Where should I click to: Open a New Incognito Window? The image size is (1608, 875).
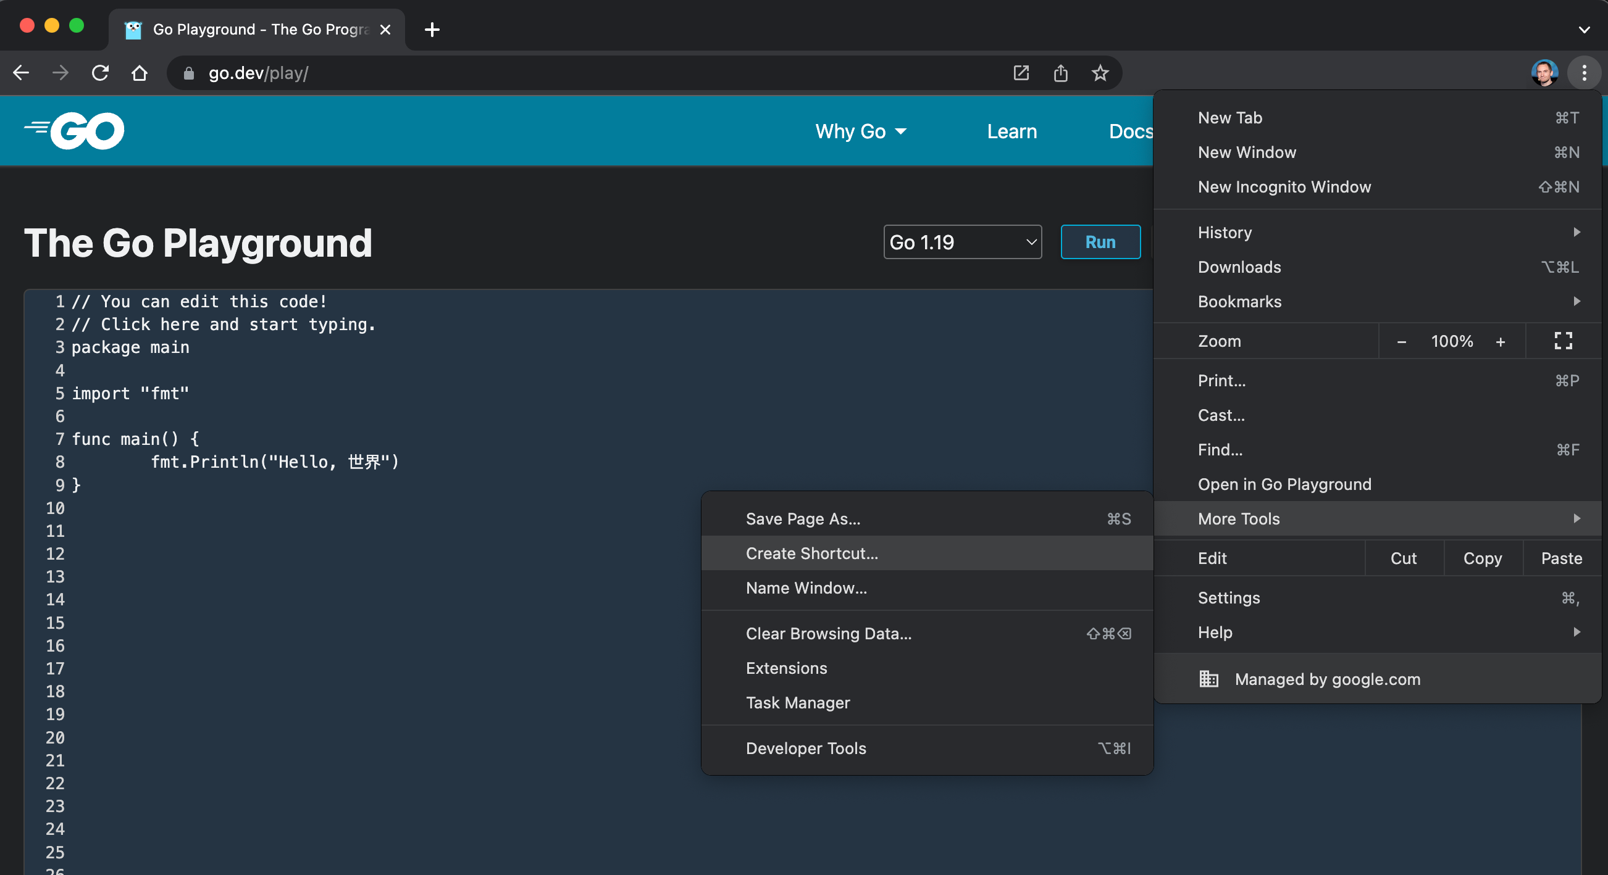[1377, 186]
